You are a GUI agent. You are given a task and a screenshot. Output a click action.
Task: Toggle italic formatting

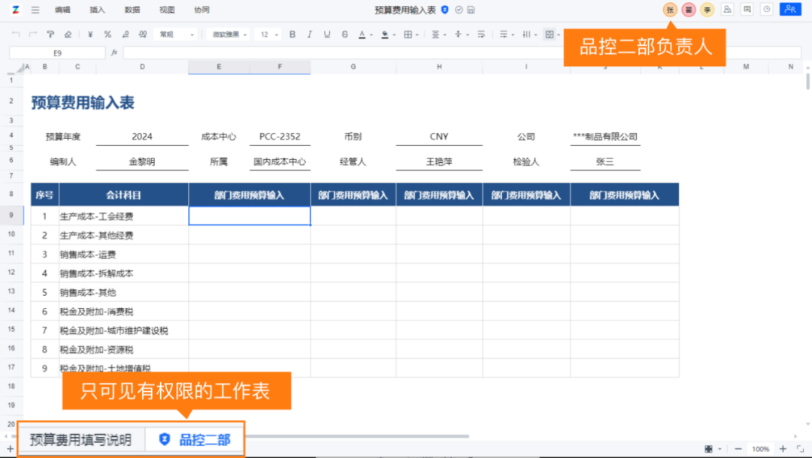point(309,35)
